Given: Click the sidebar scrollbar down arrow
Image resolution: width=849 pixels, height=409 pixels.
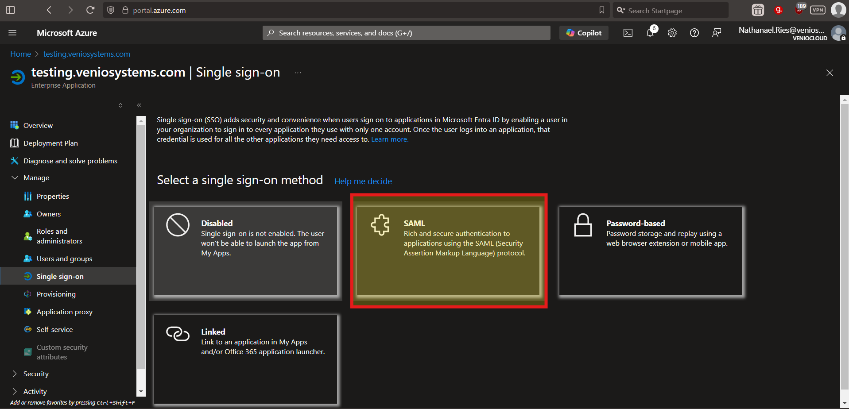Looking at the screenshot, I should (x=141, y=391).
